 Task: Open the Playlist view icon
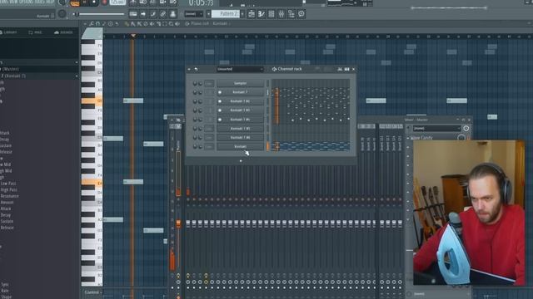tap(252, 14)
